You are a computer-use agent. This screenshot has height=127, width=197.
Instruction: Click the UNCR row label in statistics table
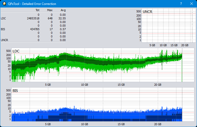pyautogui.click(x=4, y=40)
